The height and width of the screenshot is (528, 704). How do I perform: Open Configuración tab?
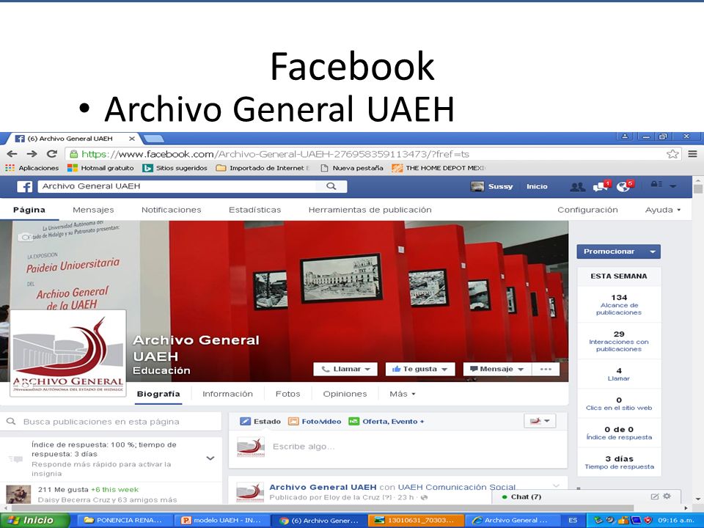click(x=587, y=210)
